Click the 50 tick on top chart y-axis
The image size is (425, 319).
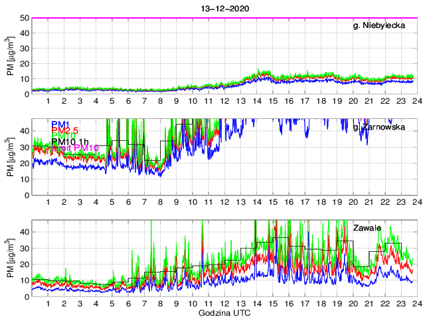tap(23, 18)
